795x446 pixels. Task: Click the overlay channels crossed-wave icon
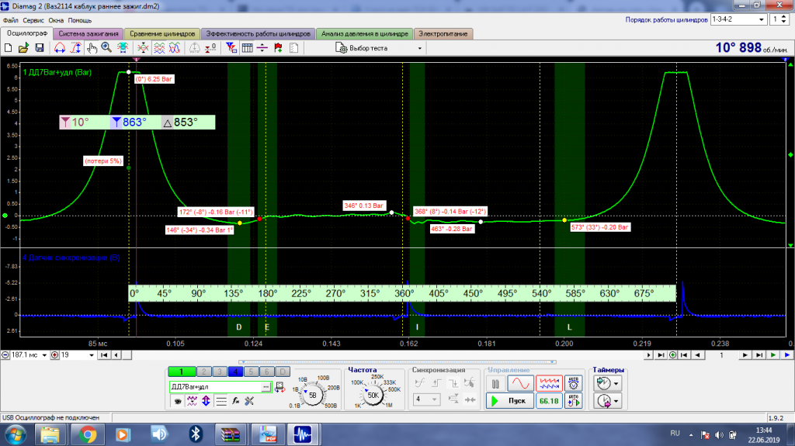point(143,48)
